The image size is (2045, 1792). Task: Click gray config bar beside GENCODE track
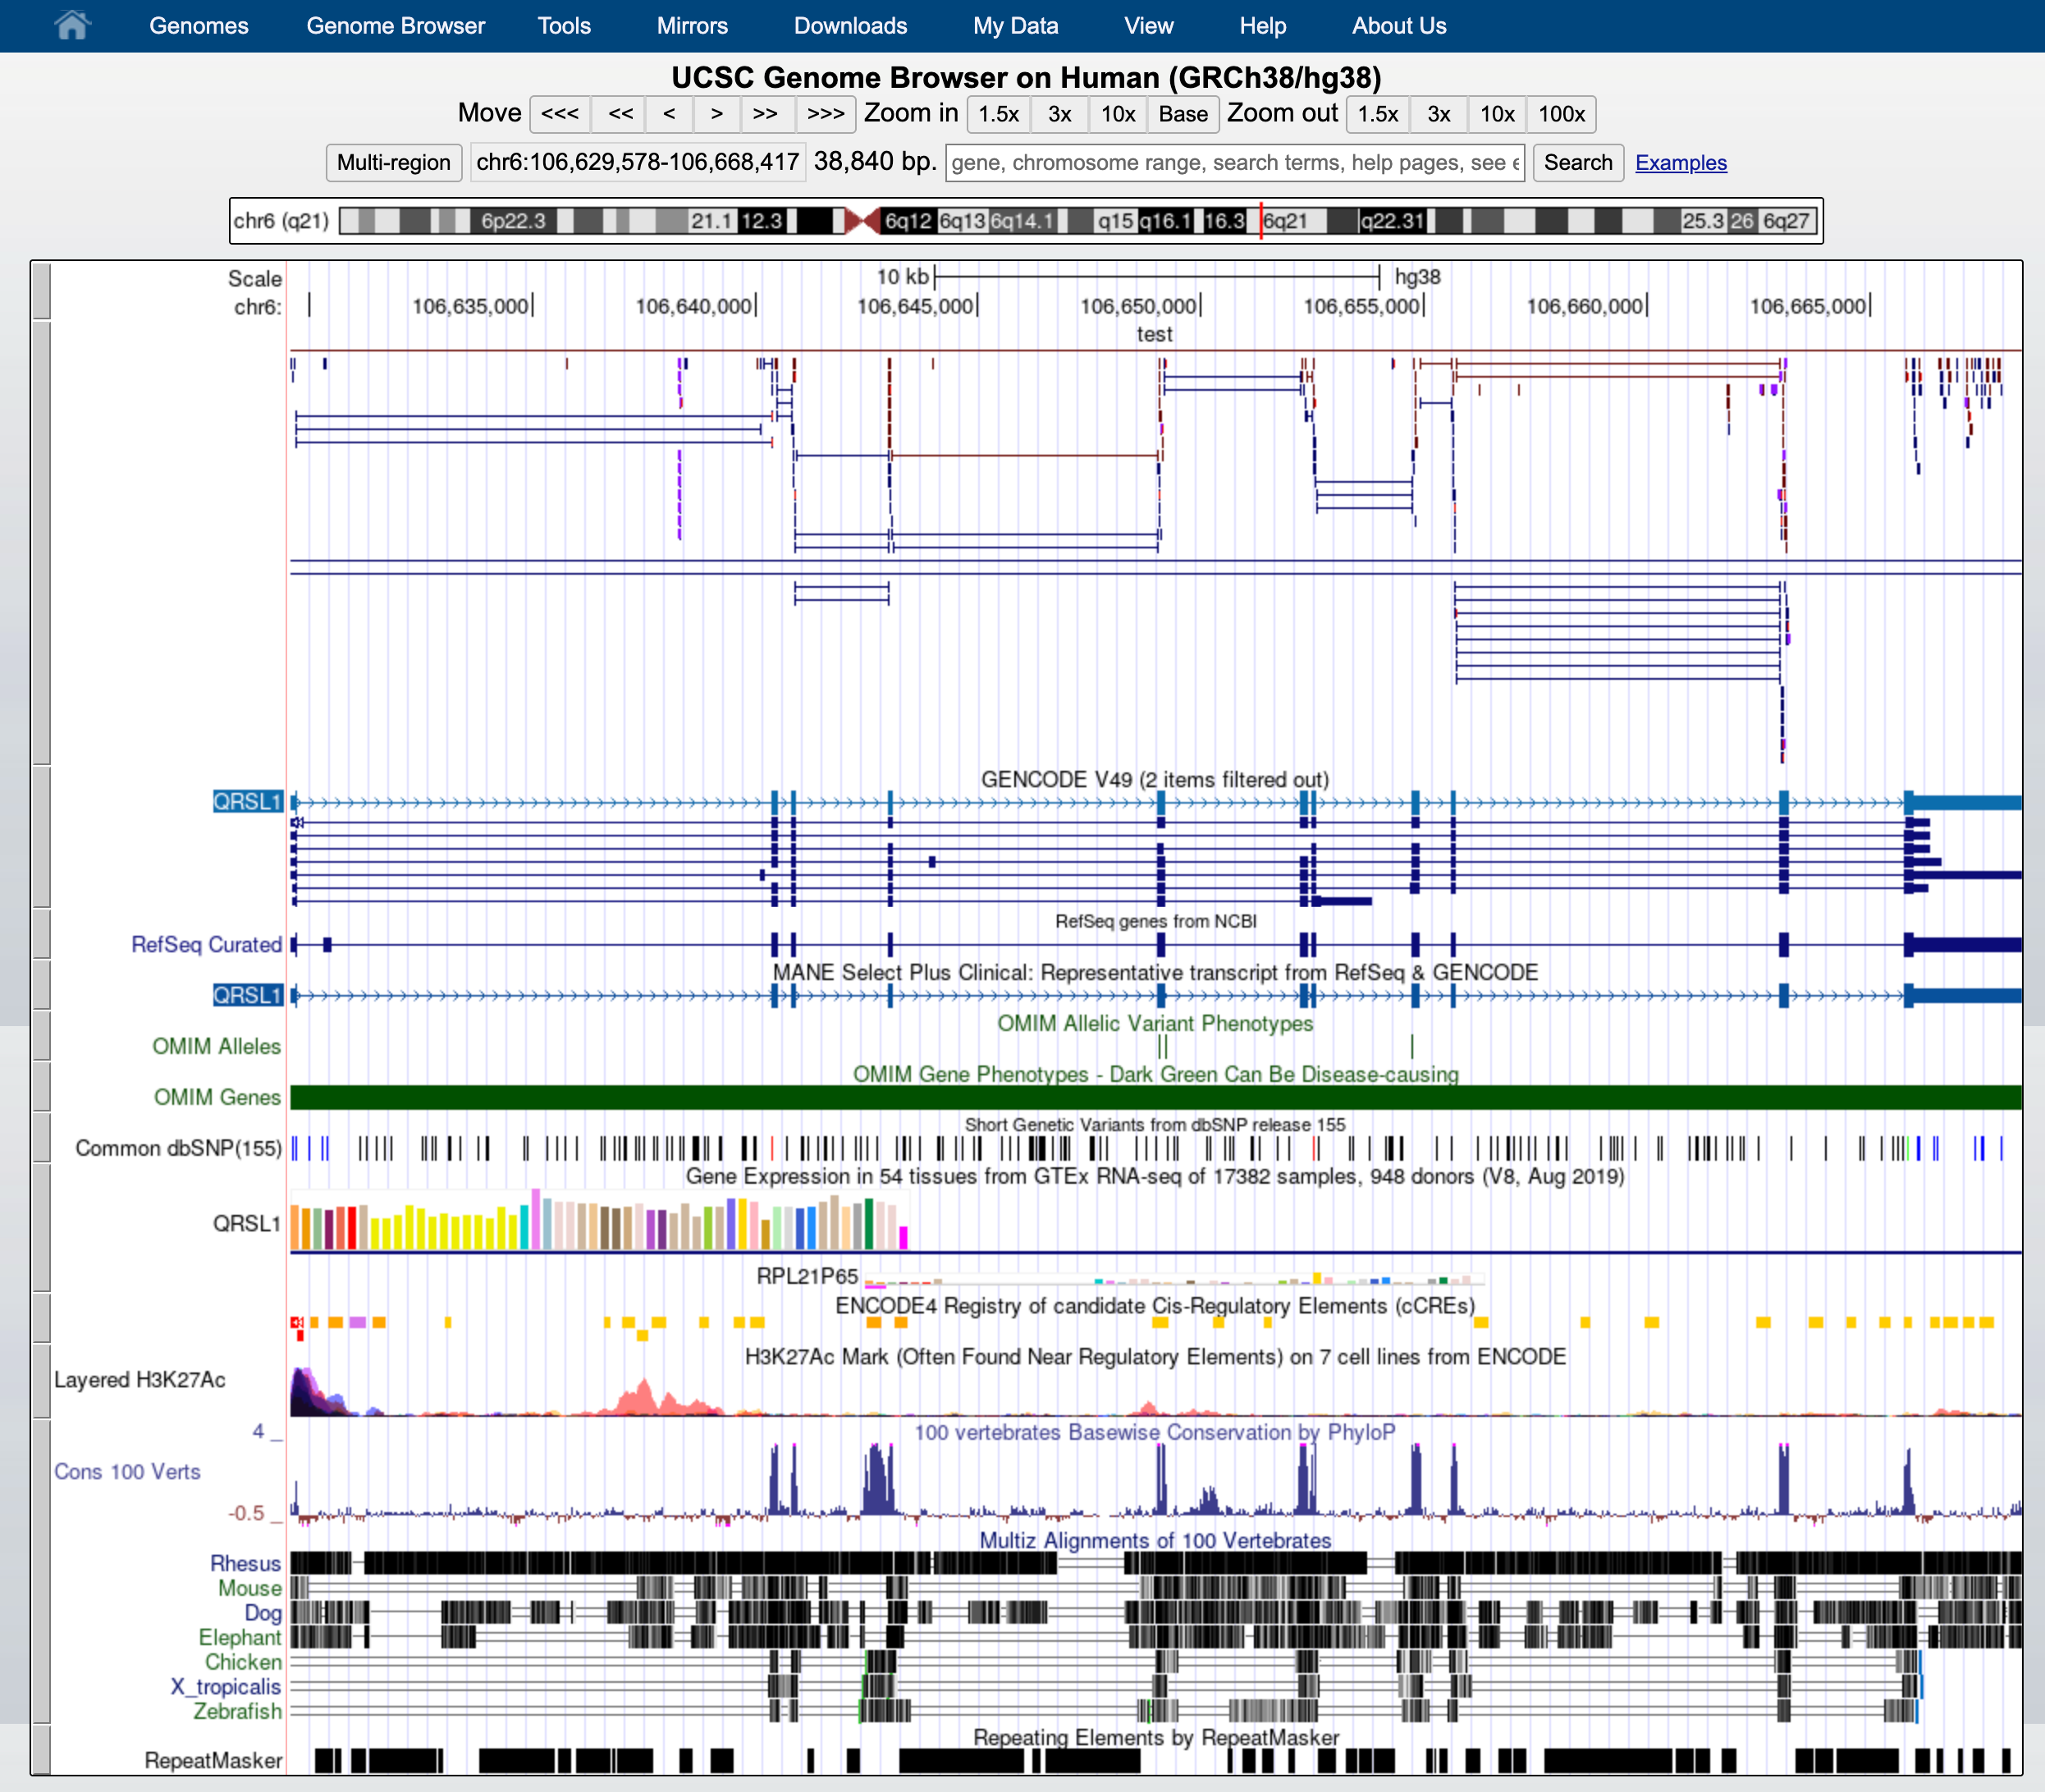point(41,836)
